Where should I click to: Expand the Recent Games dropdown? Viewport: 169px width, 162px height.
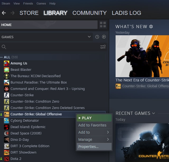pos(153,113)
